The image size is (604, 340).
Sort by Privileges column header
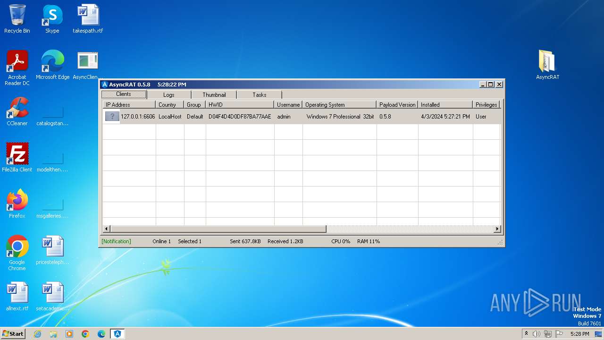pos(486,105)
